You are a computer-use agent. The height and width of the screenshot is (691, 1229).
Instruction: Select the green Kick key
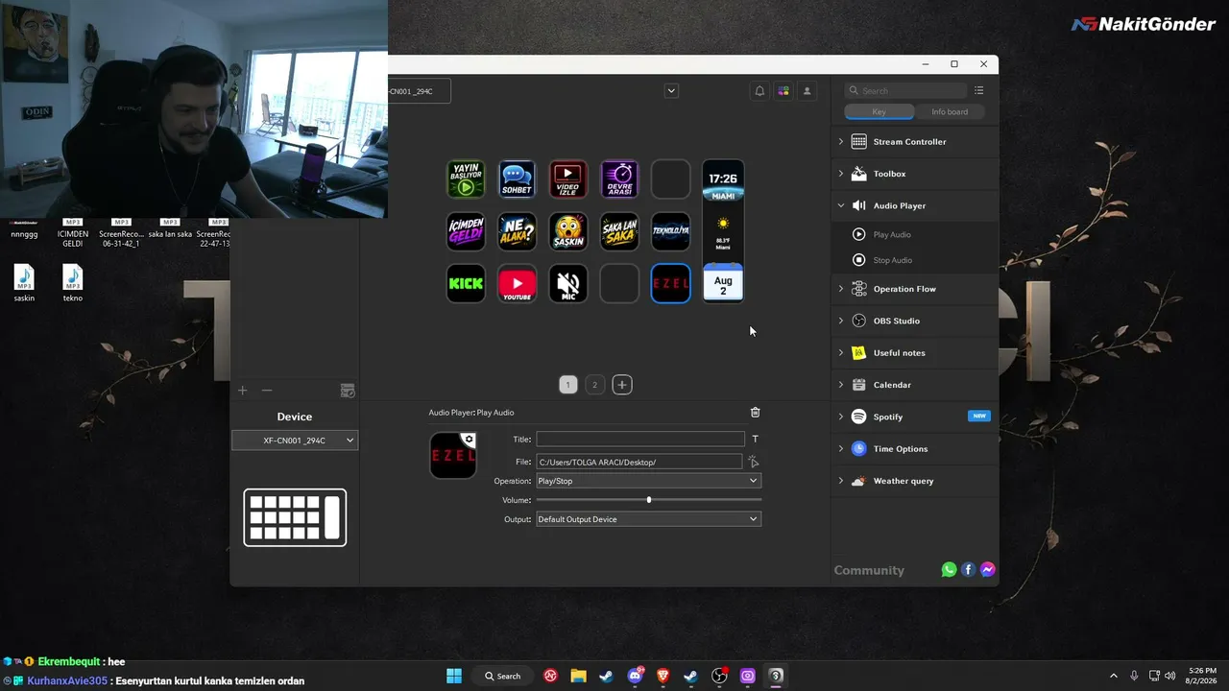(x=466, y=283)
